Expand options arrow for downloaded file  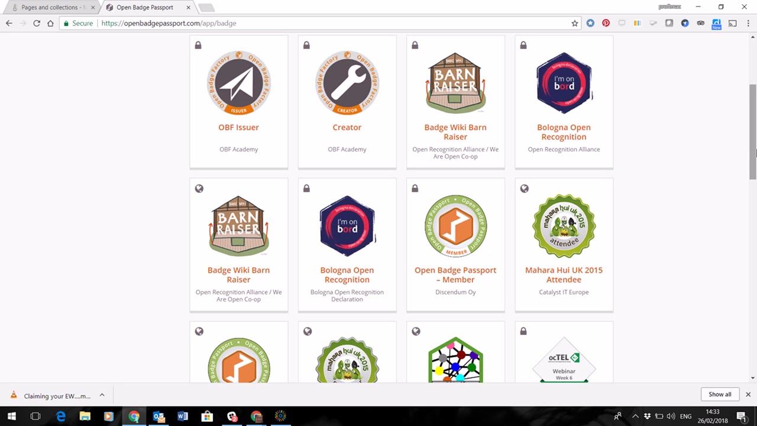click(x=102, y=395)
